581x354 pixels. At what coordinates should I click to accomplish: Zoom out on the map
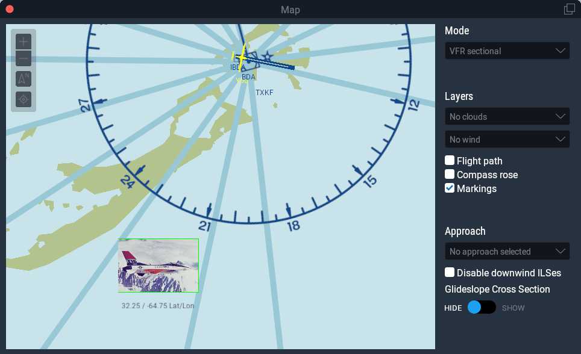(24, 58)
